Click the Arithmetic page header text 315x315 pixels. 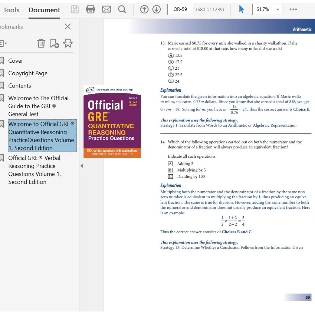[x=302, y=29]
